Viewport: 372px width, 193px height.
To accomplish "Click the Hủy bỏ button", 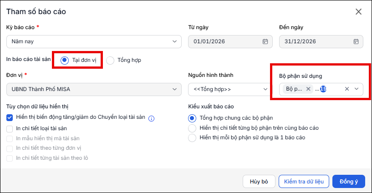I will 259,182.
